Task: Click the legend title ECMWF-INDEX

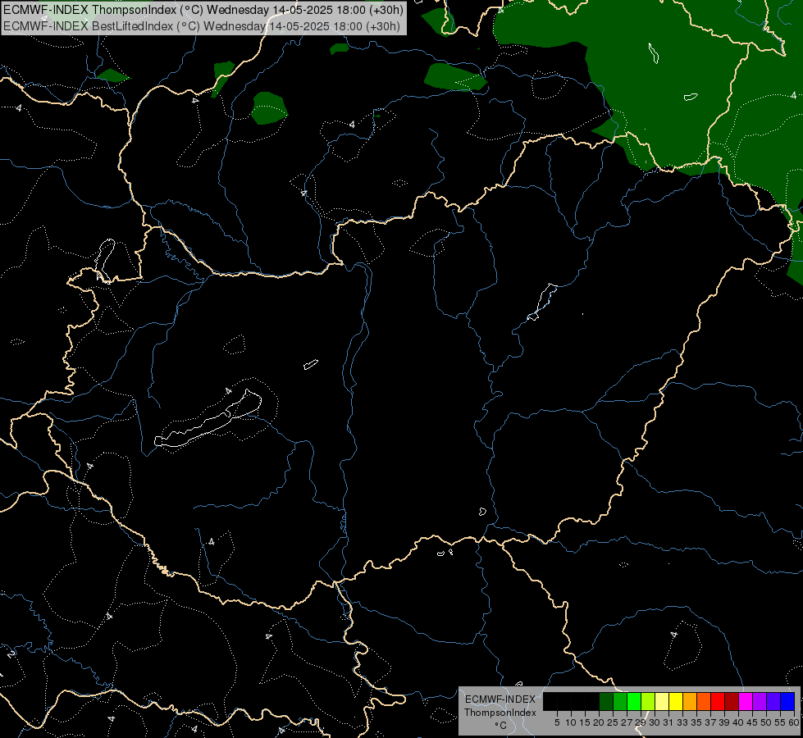Action: (x=500, y=699)
